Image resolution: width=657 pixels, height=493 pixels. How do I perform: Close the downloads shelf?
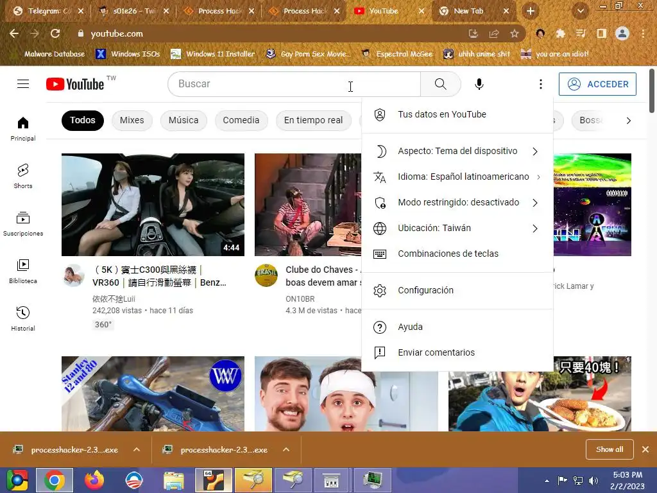(645, 449)
